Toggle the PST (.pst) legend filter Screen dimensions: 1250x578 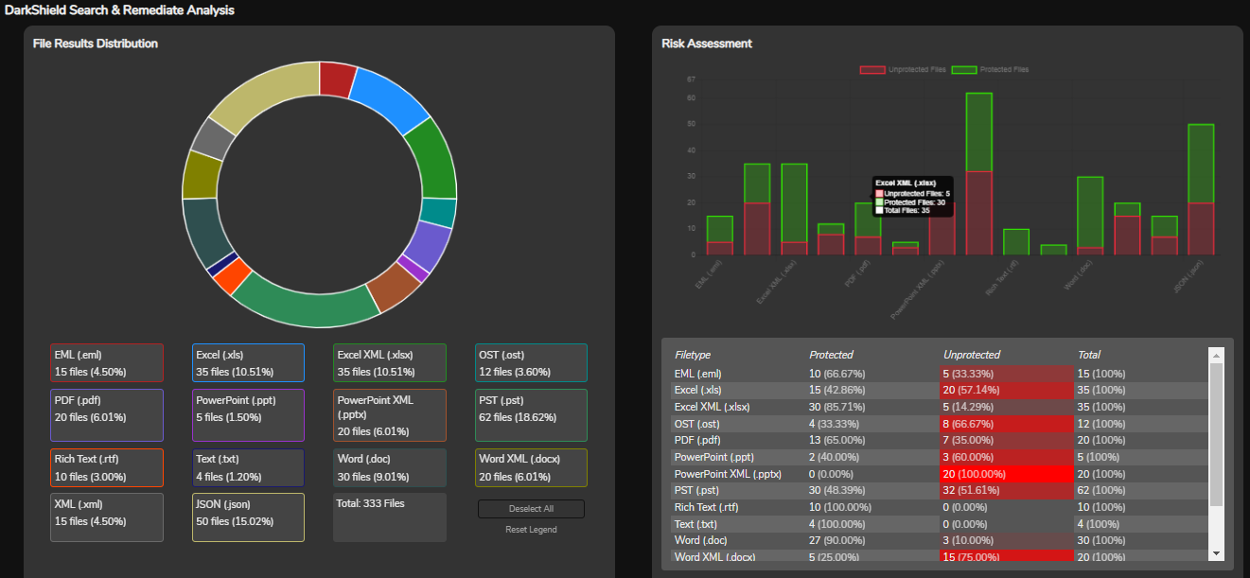[x=531, y=414]
